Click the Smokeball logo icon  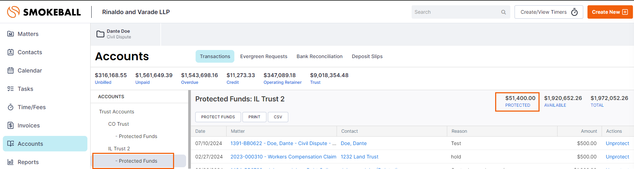[x=13, y=12]
